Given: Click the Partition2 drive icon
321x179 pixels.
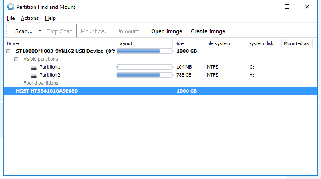Looking at the screenshot, I should coord(34,76).
